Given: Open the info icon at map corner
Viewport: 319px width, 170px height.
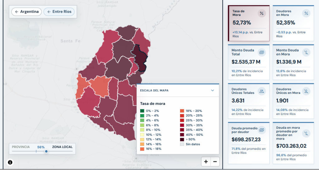Looking at the screenshot, I should pyautogui.click(x=10, y=162).
